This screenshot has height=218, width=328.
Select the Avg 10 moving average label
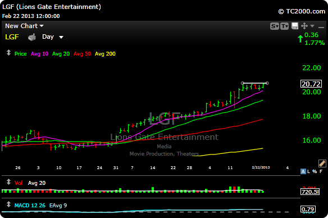point(39,54)
